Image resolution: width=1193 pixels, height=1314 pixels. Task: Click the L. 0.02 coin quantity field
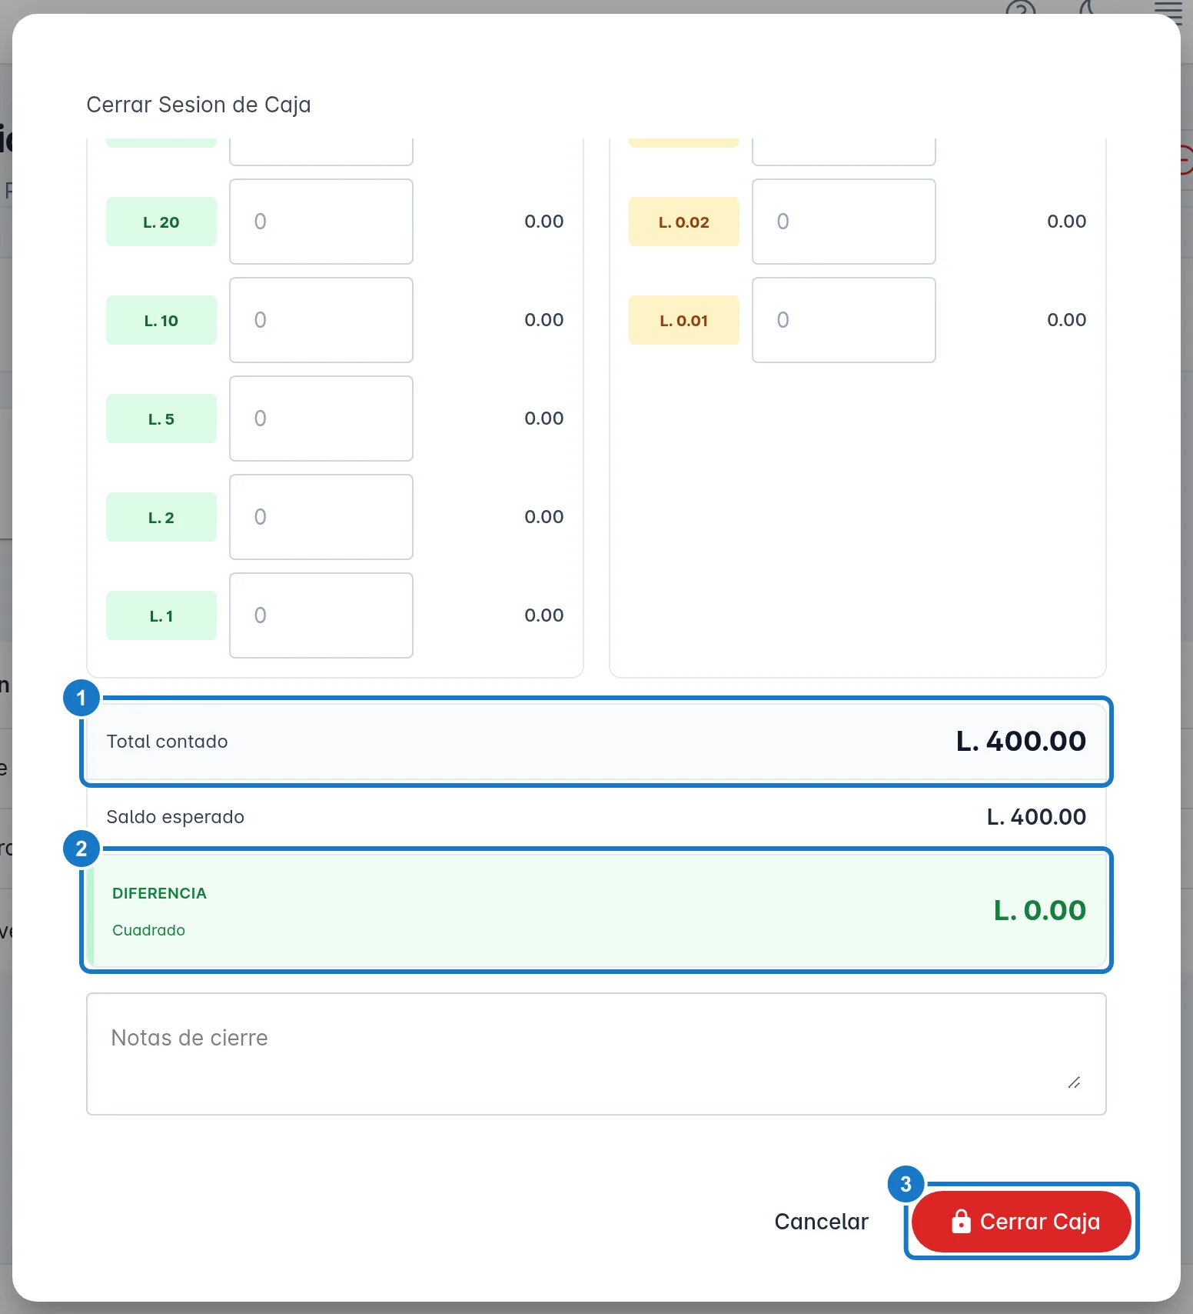coord(844,222)
